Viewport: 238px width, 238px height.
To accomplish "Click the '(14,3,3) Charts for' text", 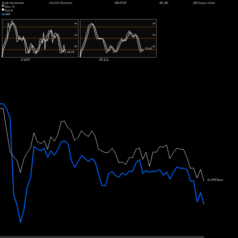I will click(60, 3).
